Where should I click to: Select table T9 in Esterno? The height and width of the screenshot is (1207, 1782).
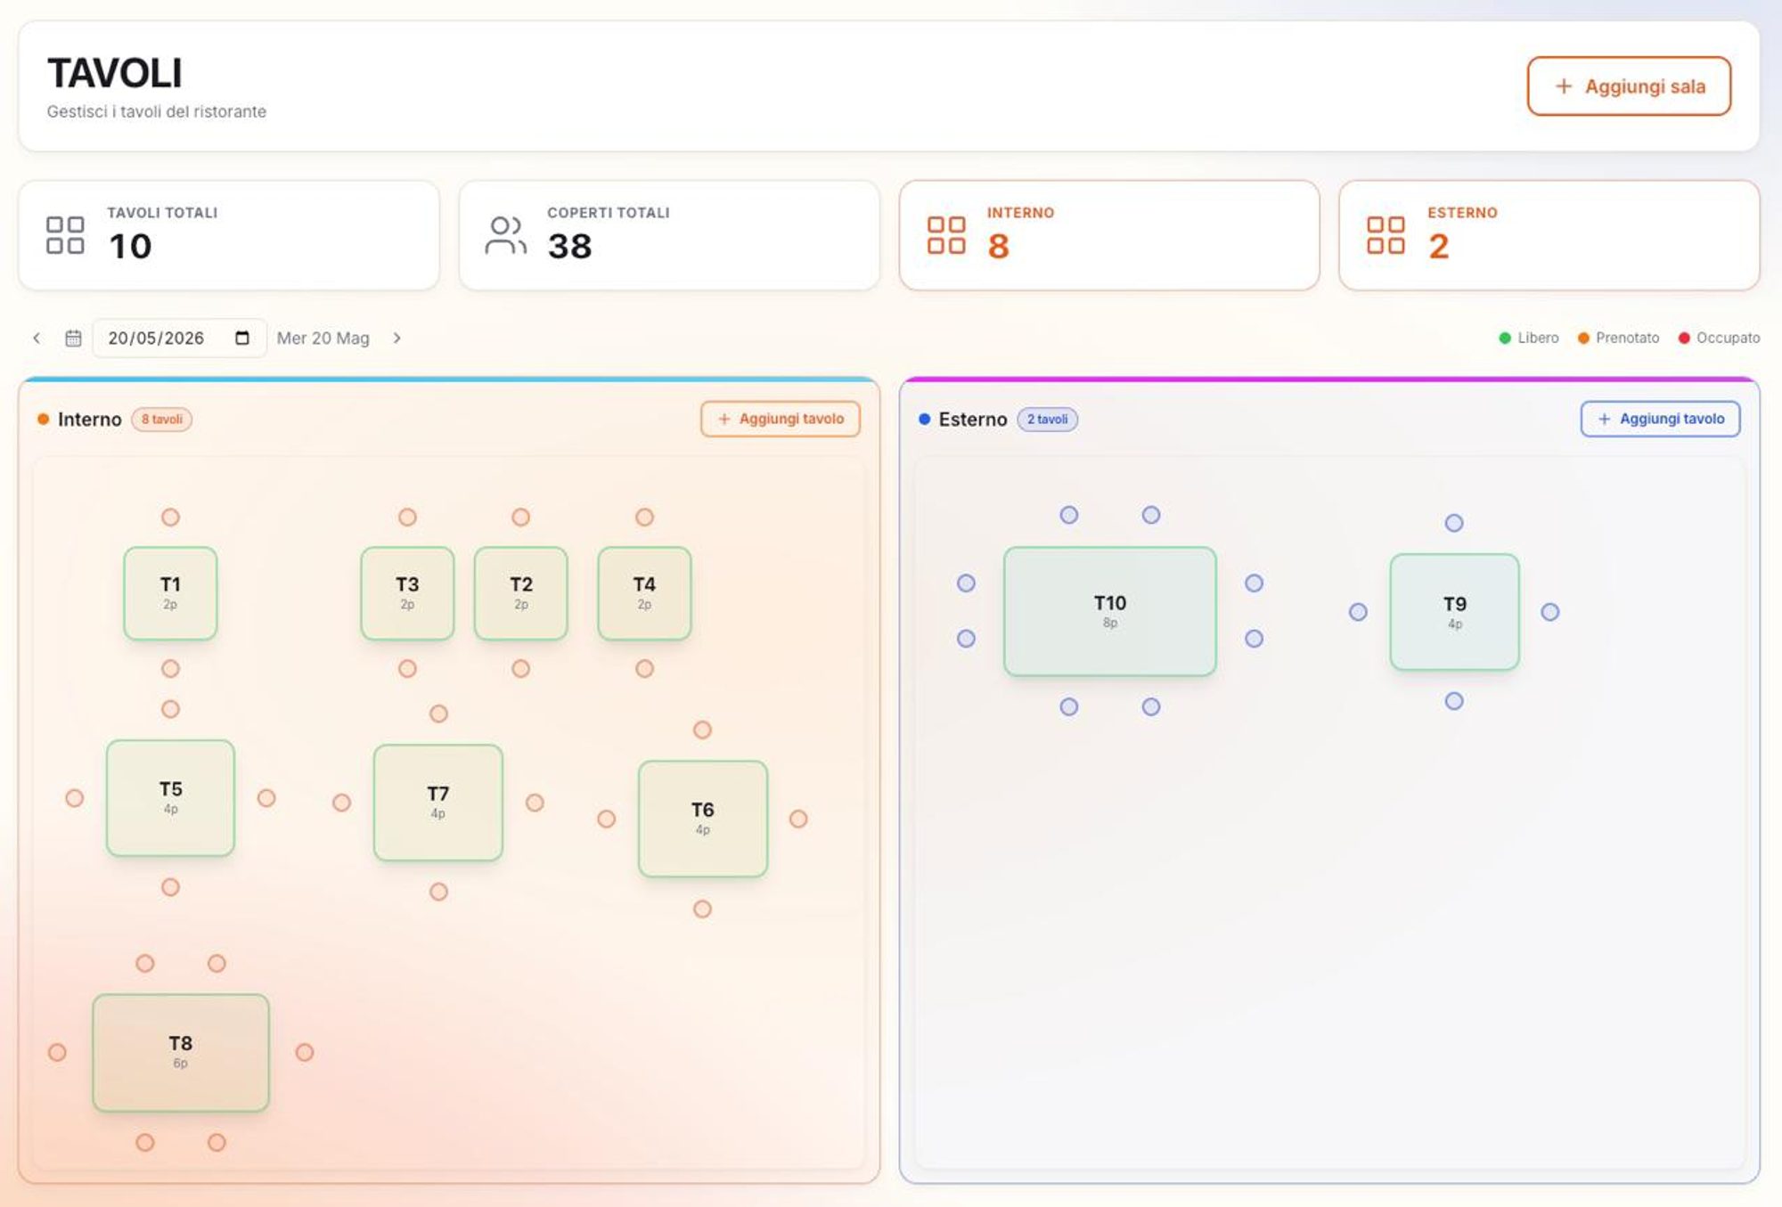(x=1455, y=612)
